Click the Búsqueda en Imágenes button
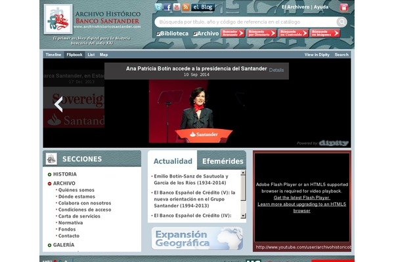Screen dimensions: 394x262 (x=325, y=33)
